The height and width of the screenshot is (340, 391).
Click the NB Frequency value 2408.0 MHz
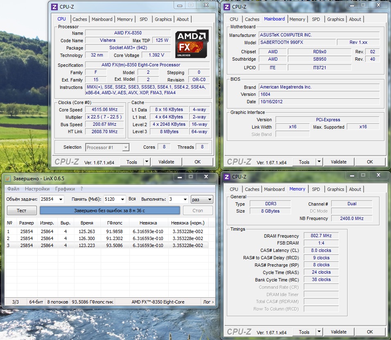point(352,218)
